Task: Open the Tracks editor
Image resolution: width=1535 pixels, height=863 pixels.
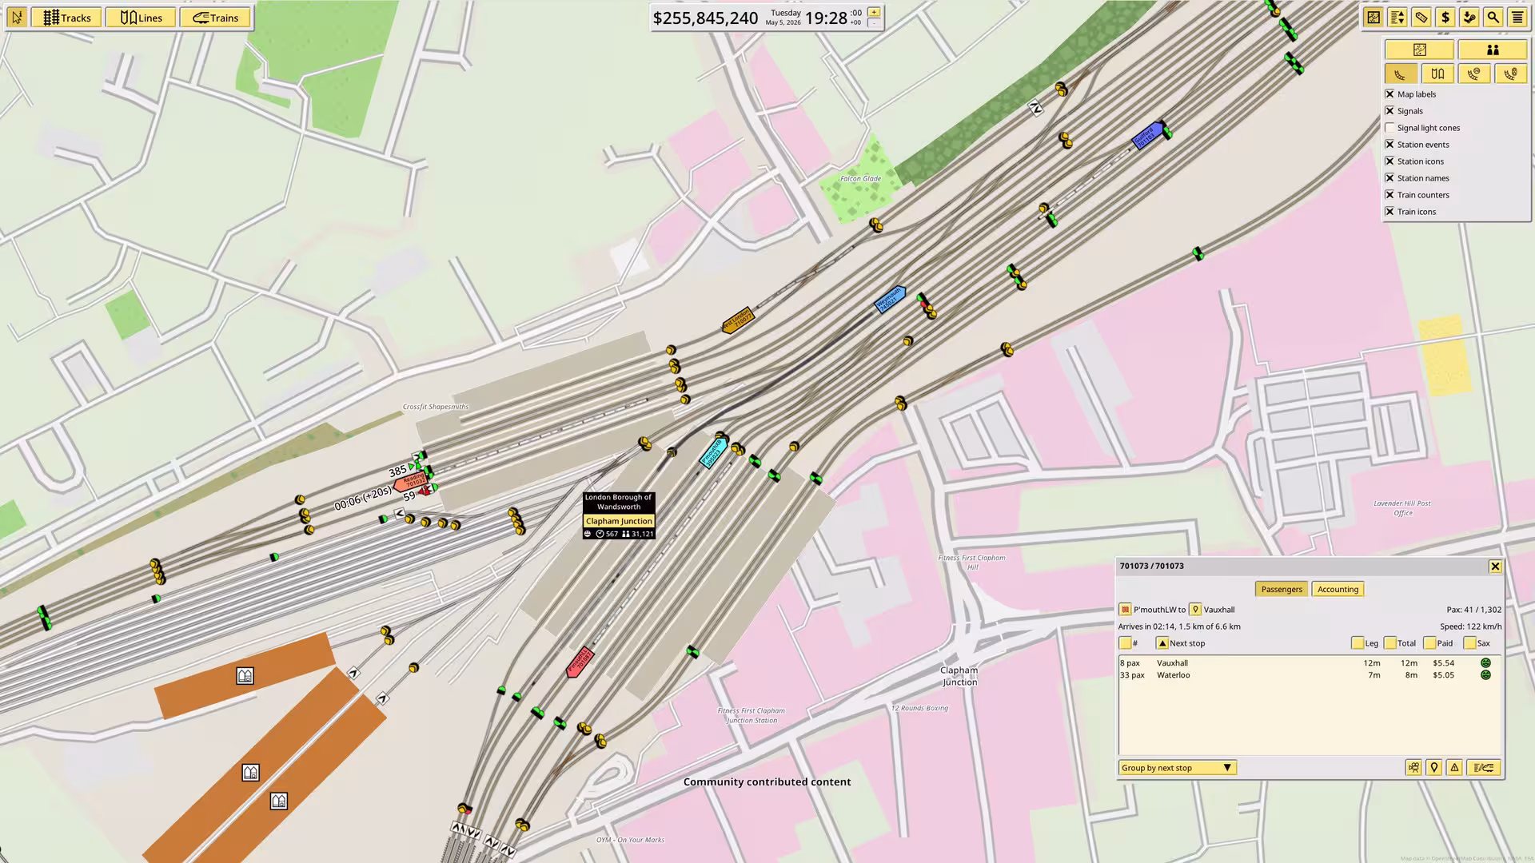Action: [66, 17]
